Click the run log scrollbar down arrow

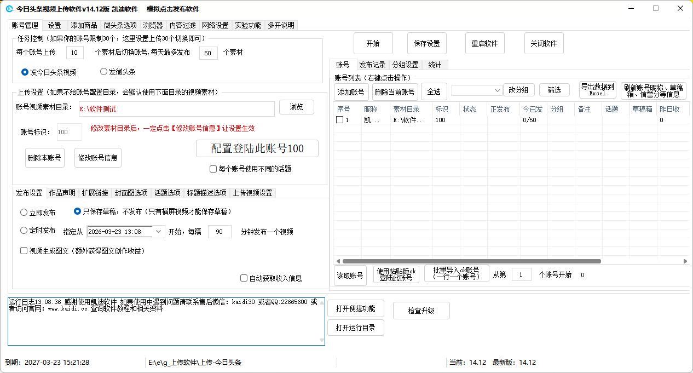pos(321,341)
